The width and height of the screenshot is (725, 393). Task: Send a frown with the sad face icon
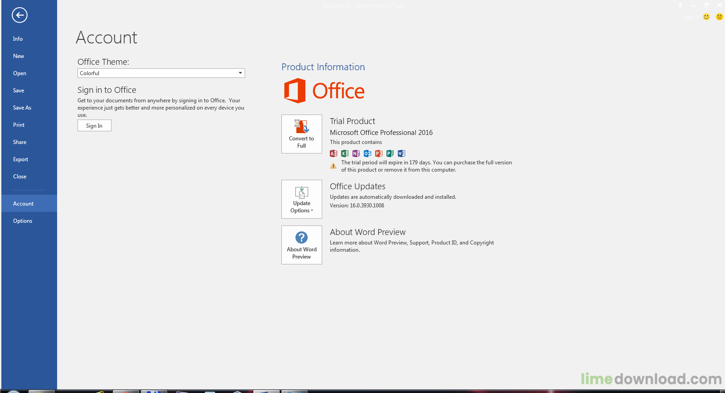click(x=719, y=17)
